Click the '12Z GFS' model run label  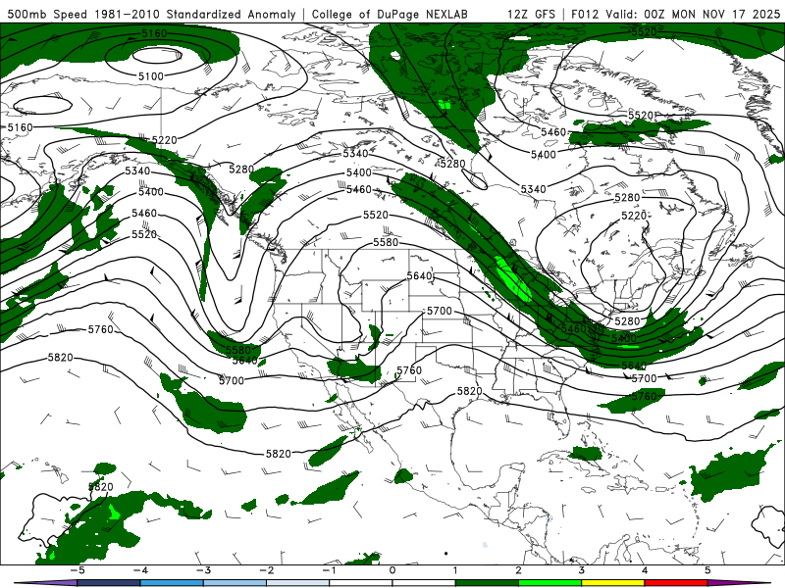pos(531,14)
